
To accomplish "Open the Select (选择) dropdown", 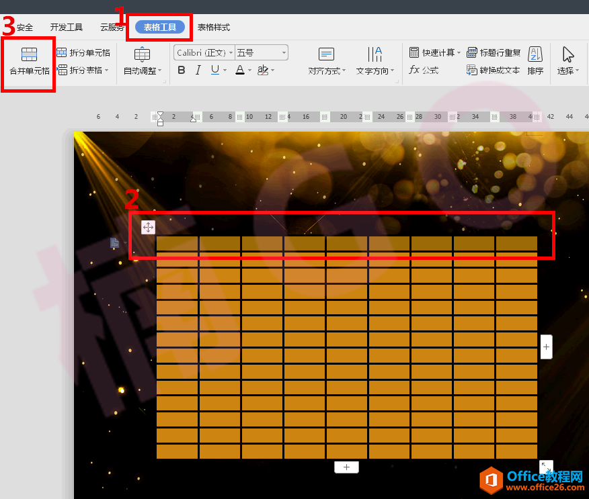I will pos(568,61).
